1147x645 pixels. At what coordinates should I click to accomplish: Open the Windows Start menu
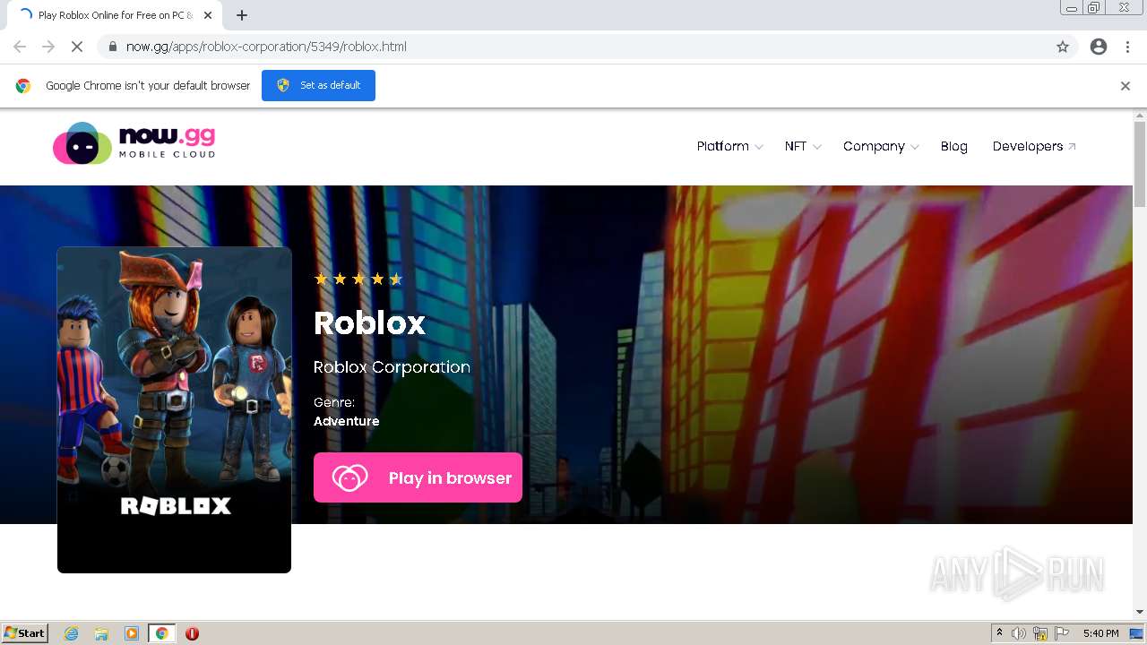click(x=25, y=632)
